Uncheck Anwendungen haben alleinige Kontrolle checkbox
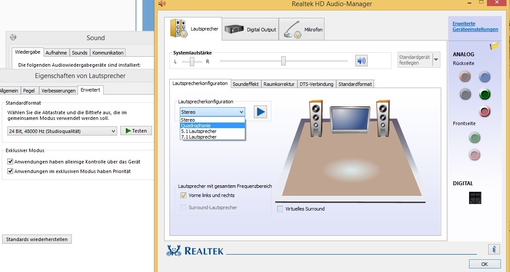Image resolution: width=510 pixels, height=272 pixels. click(10, 161)
